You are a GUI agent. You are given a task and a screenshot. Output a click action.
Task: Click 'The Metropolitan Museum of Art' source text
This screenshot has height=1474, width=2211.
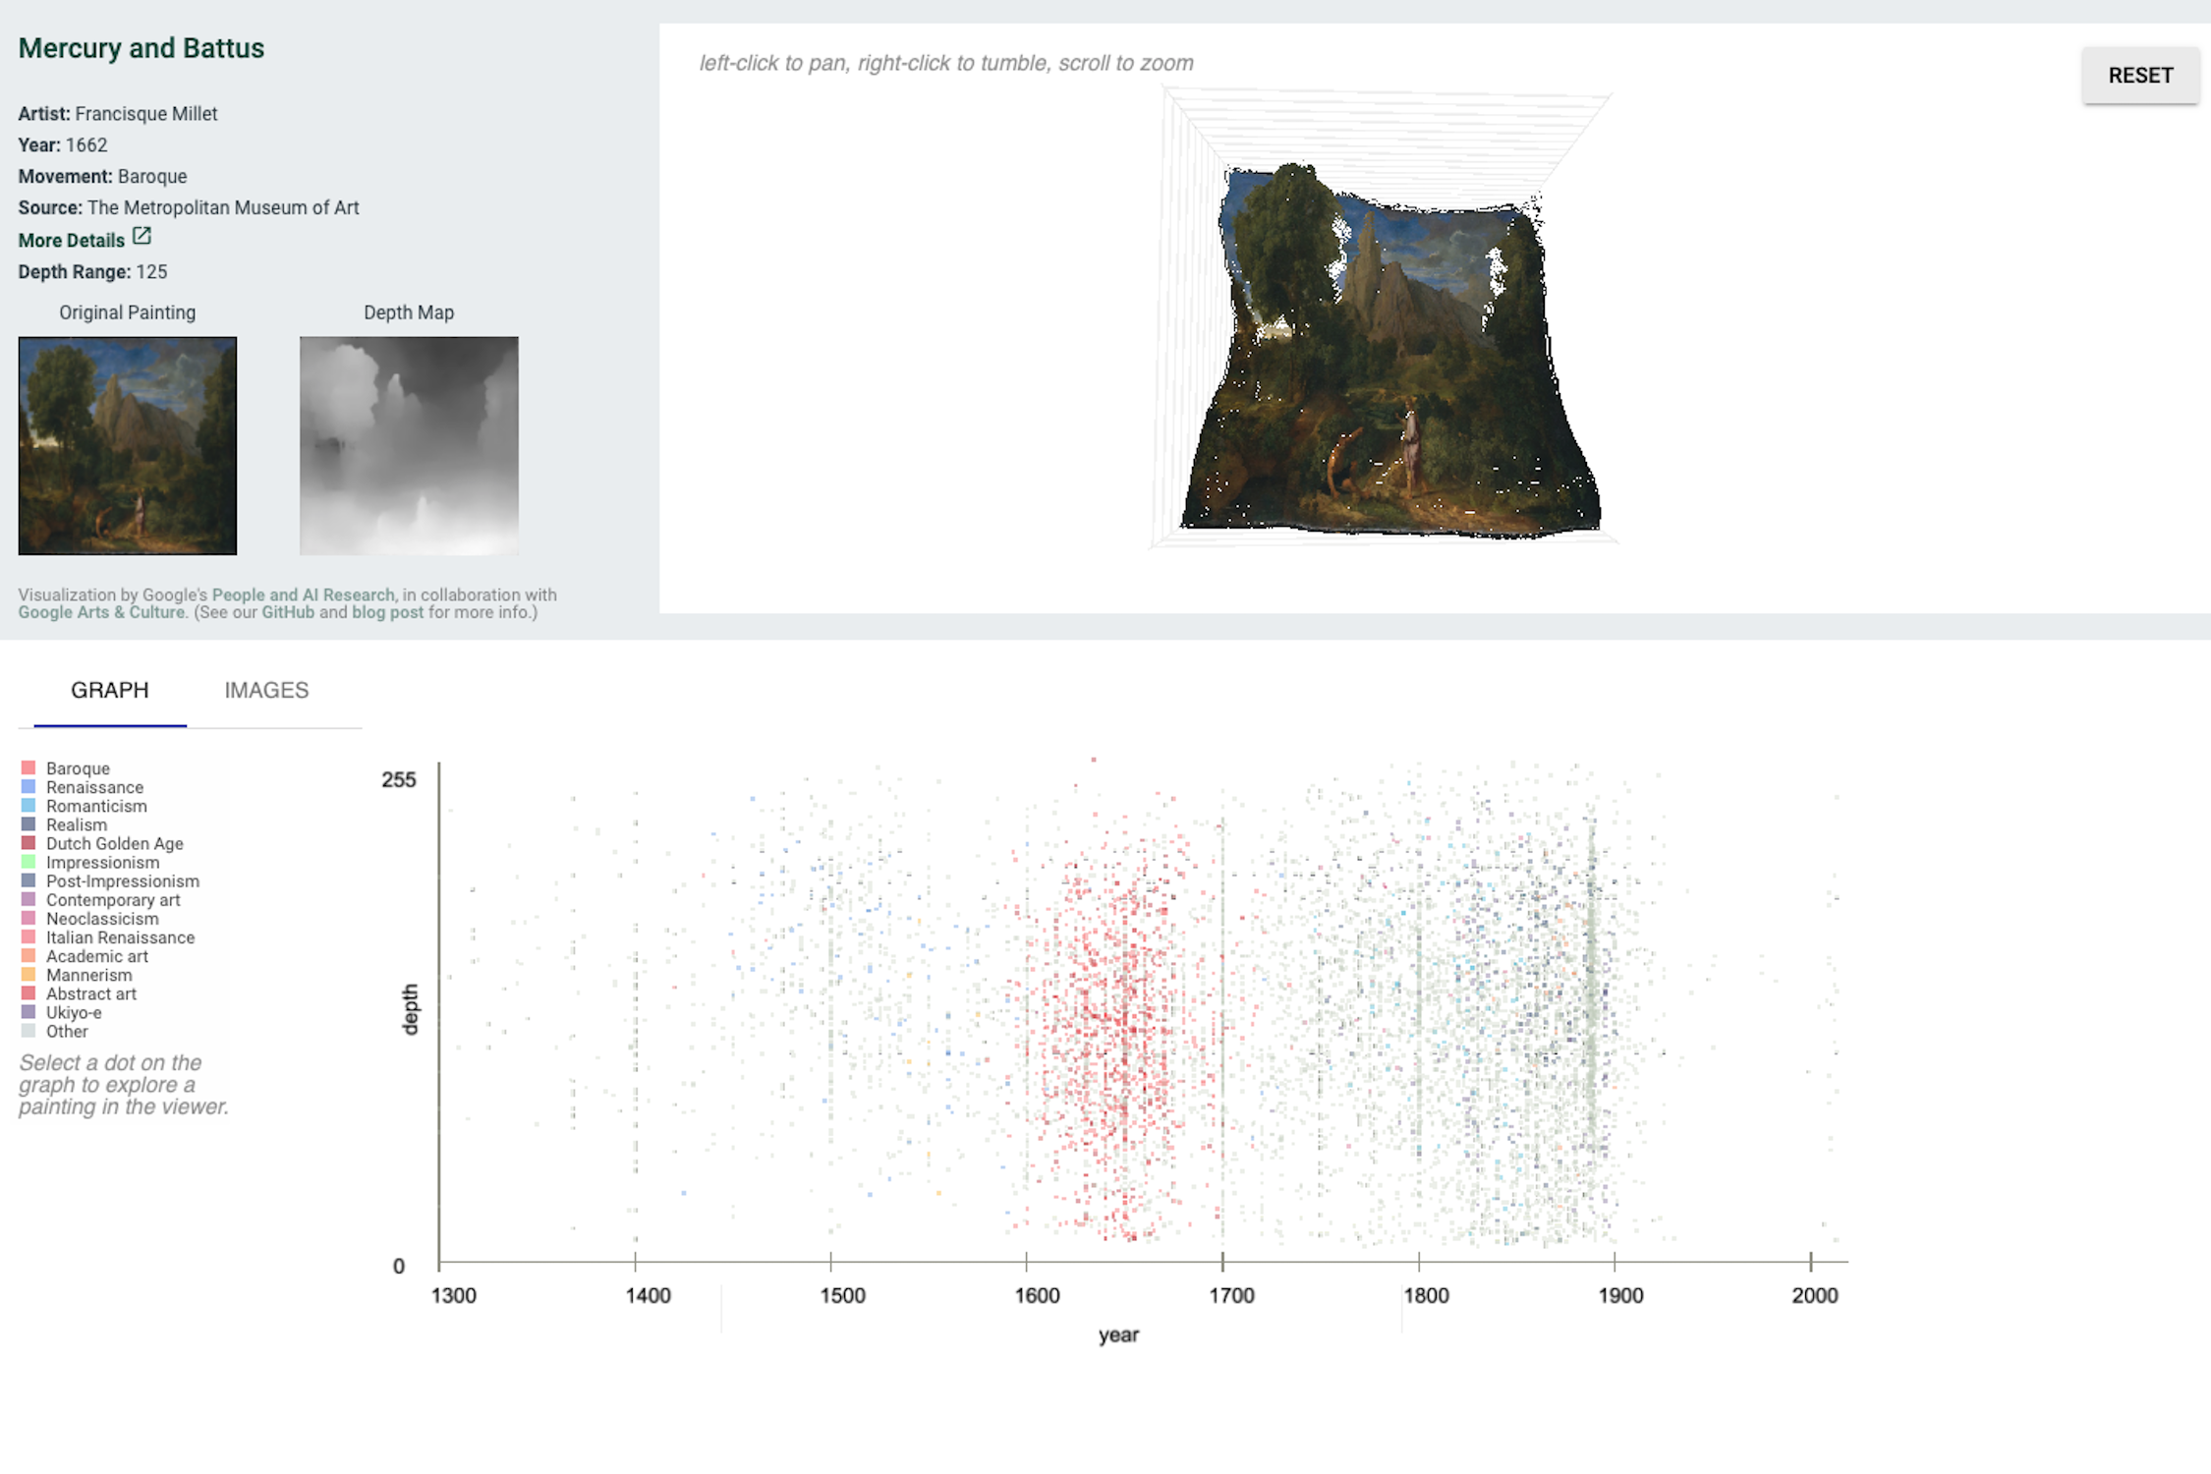click(x=223, y=208)
